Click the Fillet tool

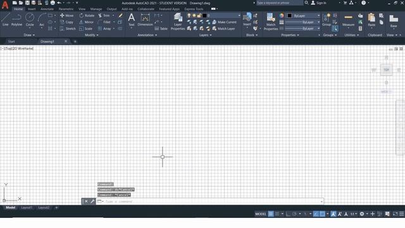tap(104, 22)
